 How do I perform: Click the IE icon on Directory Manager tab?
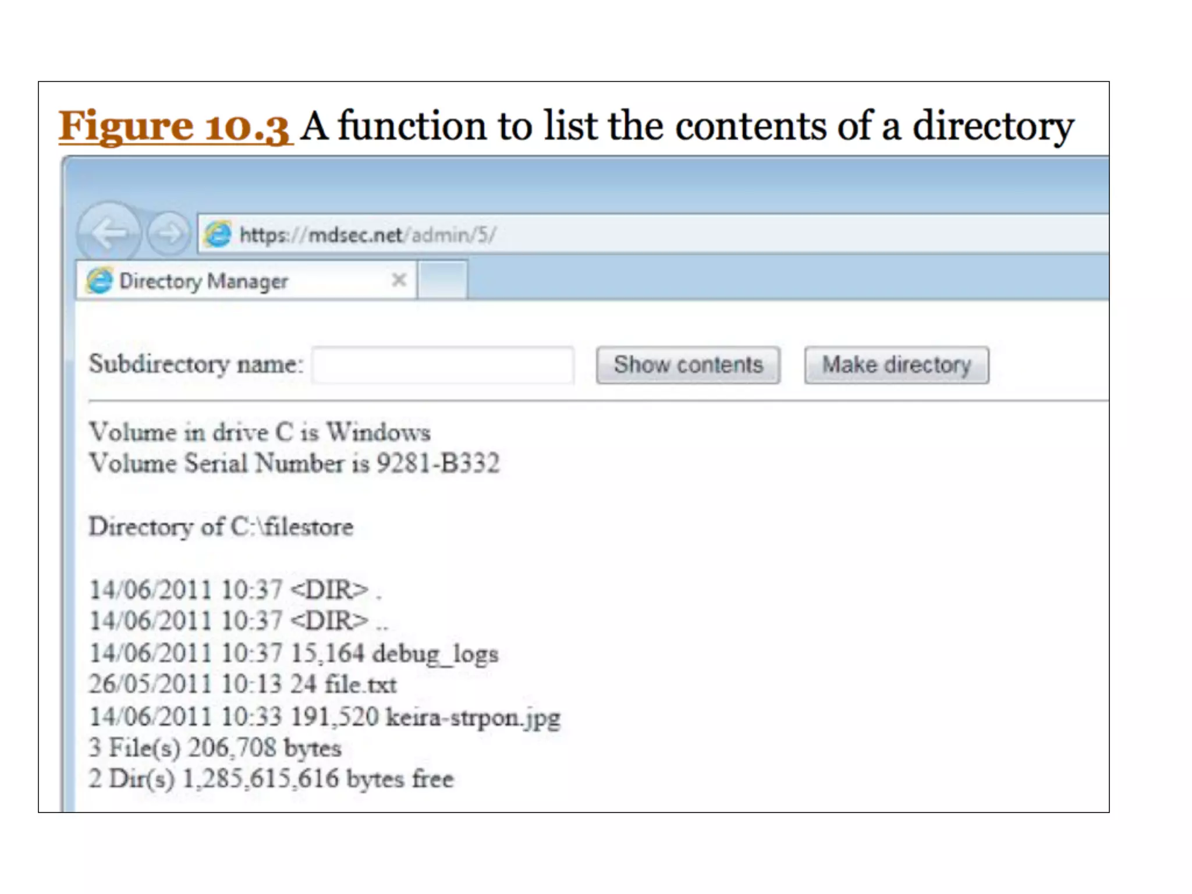[100, 281]
